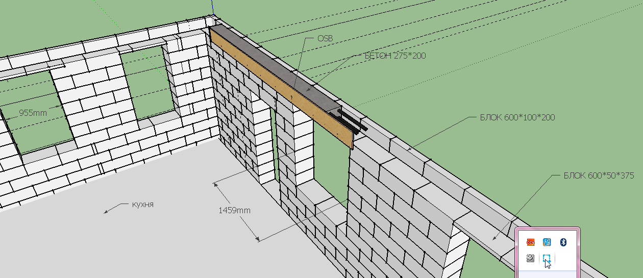Viewport: 643px width, 278px height.
Task: Select the 955mm dimension text
Action: [33, 113]
